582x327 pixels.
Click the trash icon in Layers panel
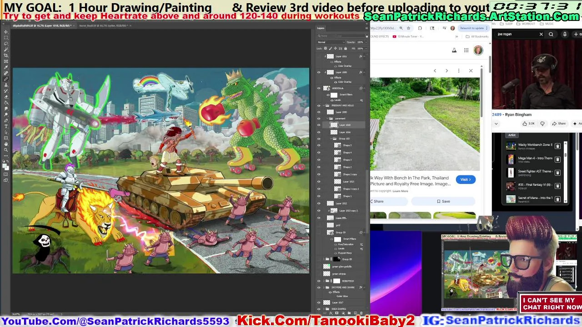tap(361, 313)
